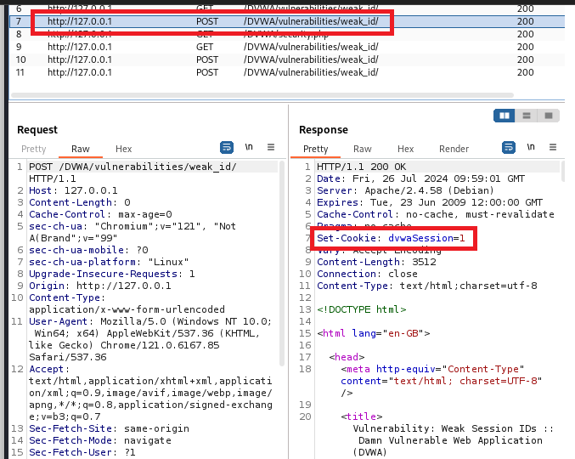
Task: Click the <title> tag line in response
Action: (362, 416)
